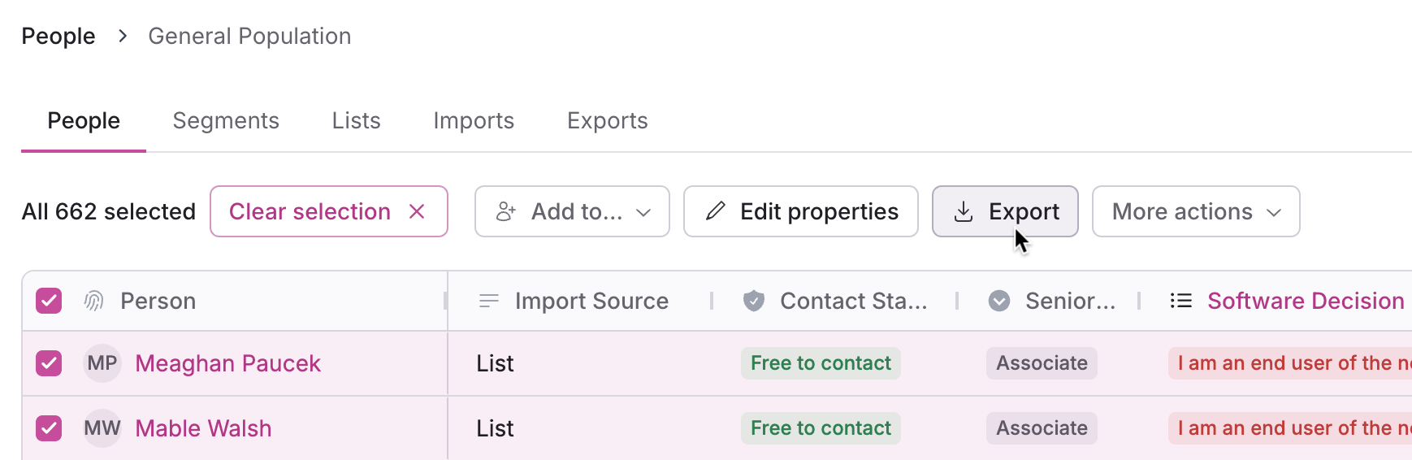Click the text lines icon beside Import Source
Viewport: 1412px width, 460px height.
coord(489,302)
